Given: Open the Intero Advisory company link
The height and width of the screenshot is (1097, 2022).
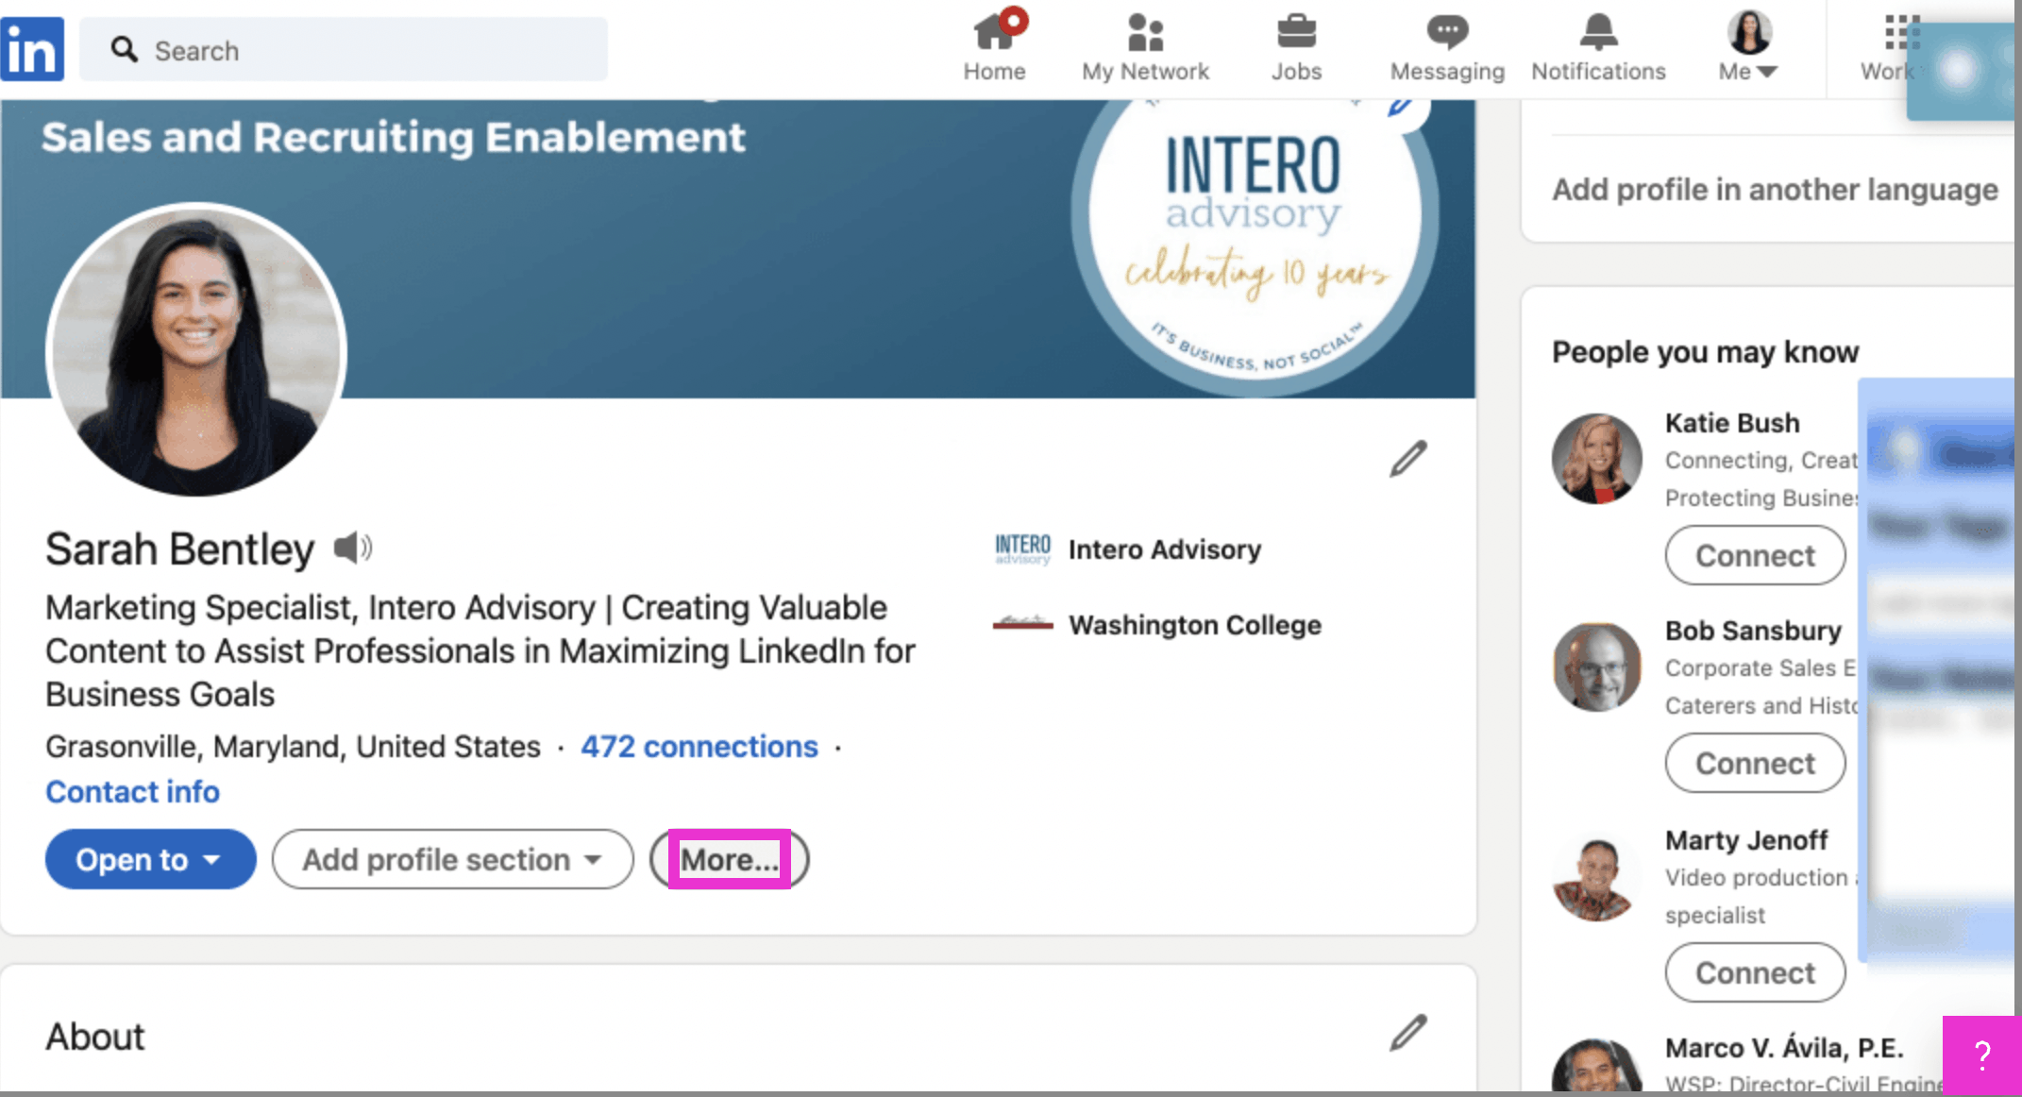Looking at the screenshot, I should coord(1164,549).
